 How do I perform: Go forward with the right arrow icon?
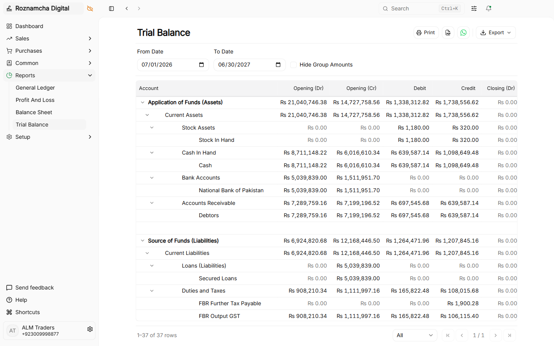tap(139, 8)
